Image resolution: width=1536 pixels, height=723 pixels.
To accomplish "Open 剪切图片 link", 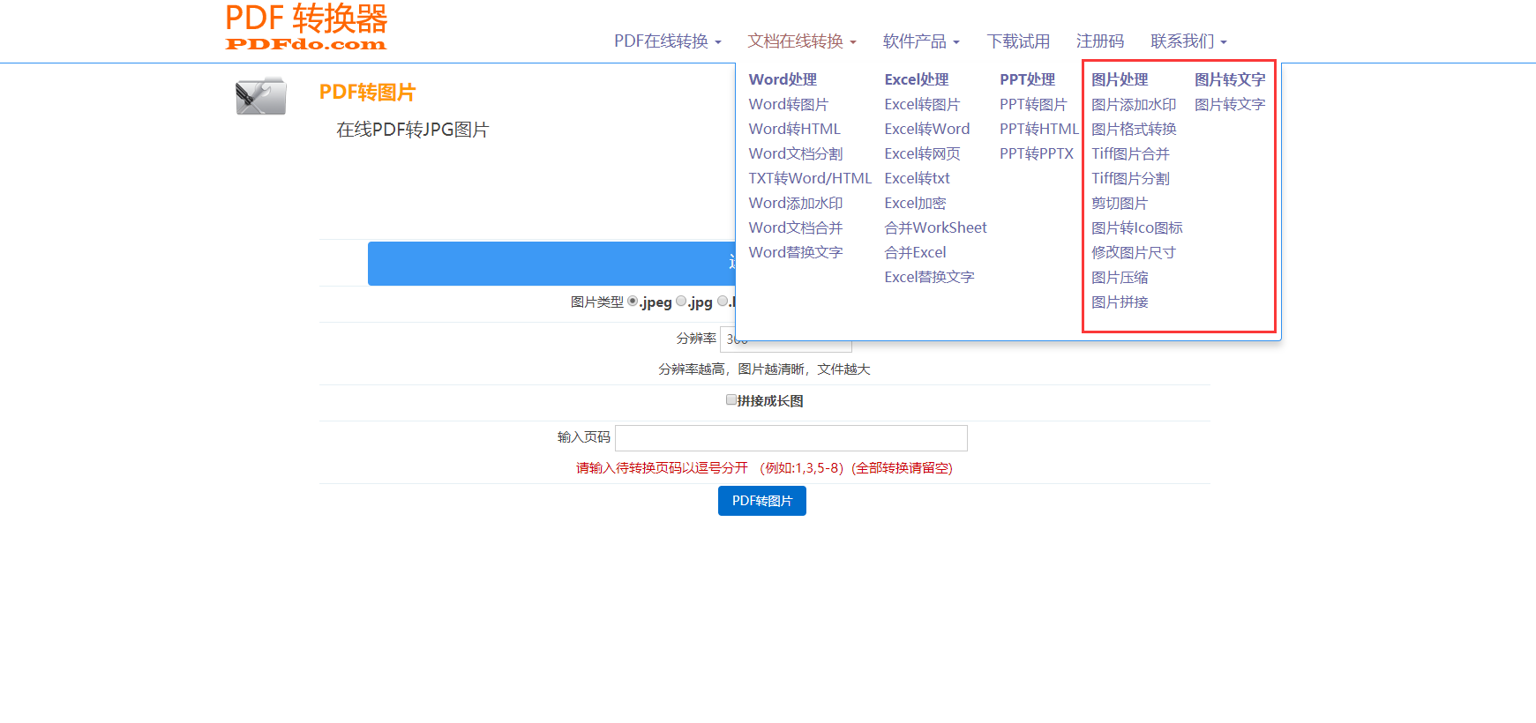I will pyautogui.click(x=1120, y=203).
